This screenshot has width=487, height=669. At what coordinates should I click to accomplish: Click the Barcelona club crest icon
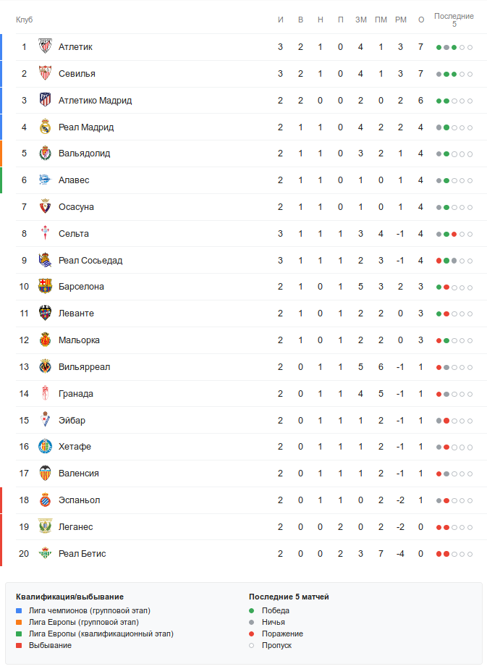click(45, 287)
